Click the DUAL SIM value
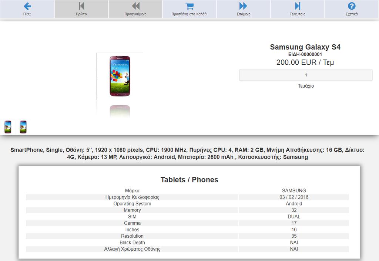The height and width of the screenshot is (261, 379). click(294, 217)
